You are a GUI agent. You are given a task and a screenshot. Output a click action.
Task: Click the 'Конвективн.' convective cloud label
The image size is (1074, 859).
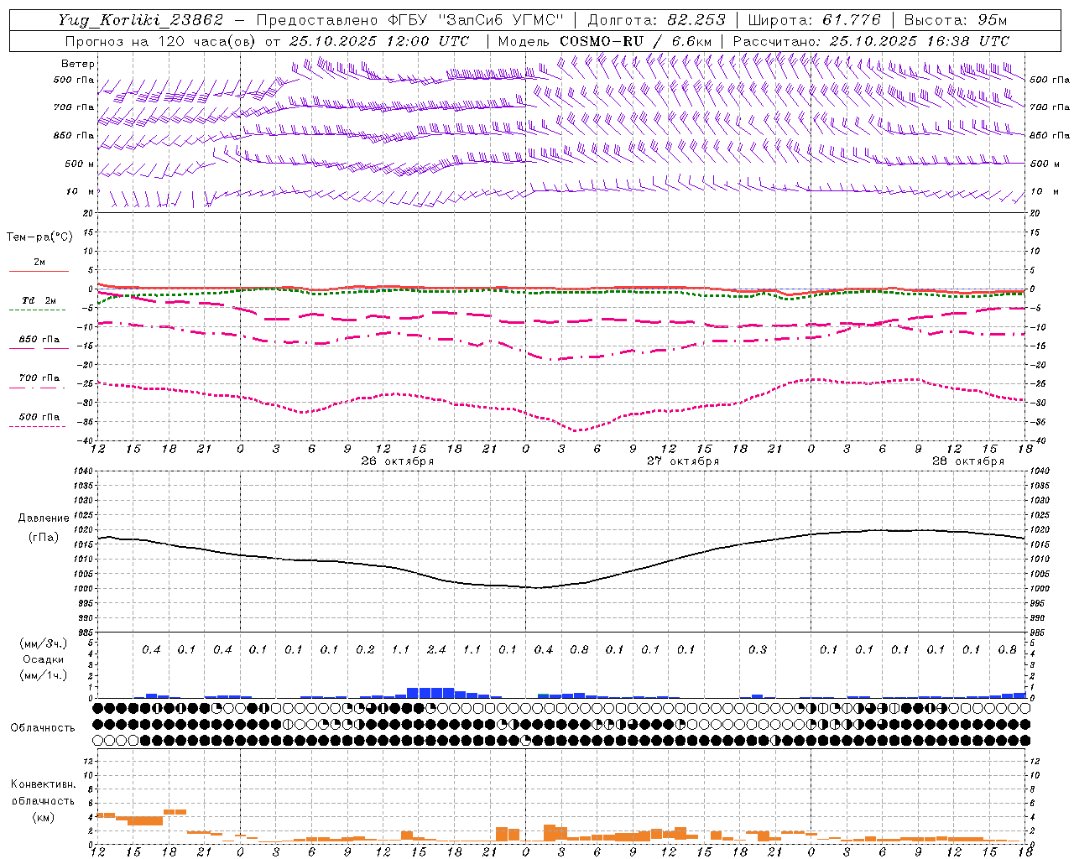tap(44, 784)
